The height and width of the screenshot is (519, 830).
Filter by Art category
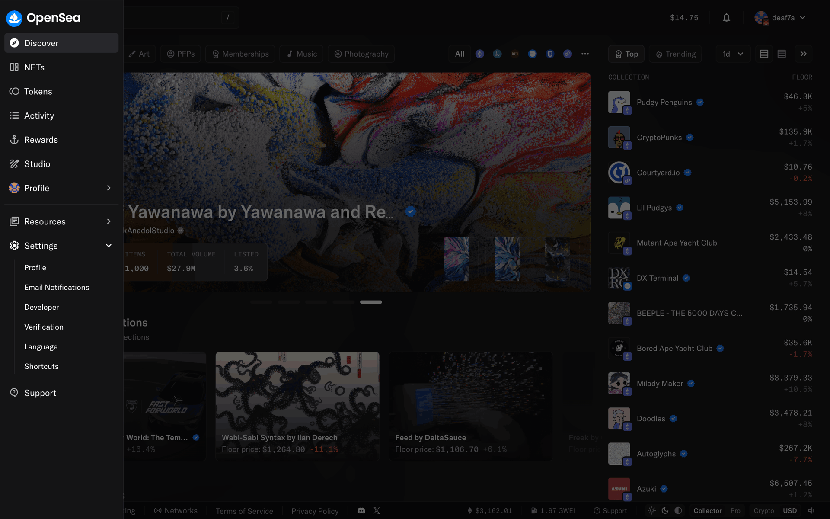[x=139, y=54]
